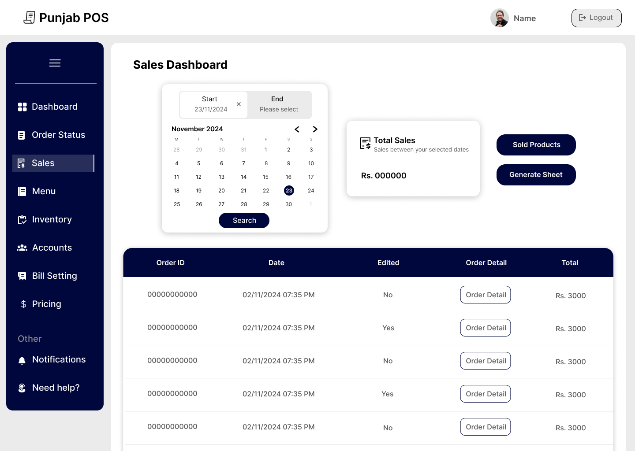Click the Search button under calendar
The width and height of the screenshot is (635, 451).
point(244,221)
